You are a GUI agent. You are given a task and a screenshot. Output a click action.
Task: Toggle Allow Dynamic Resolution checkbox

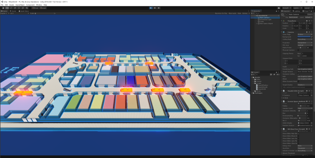tap(299, 81)
